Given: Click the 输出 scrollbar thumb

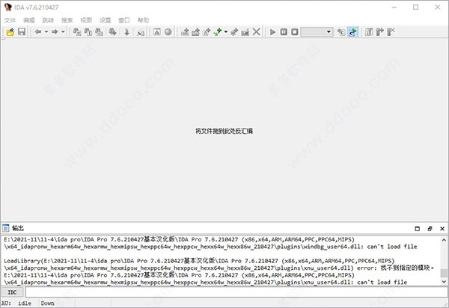Looking at the screenshot, I should point(444,273).
